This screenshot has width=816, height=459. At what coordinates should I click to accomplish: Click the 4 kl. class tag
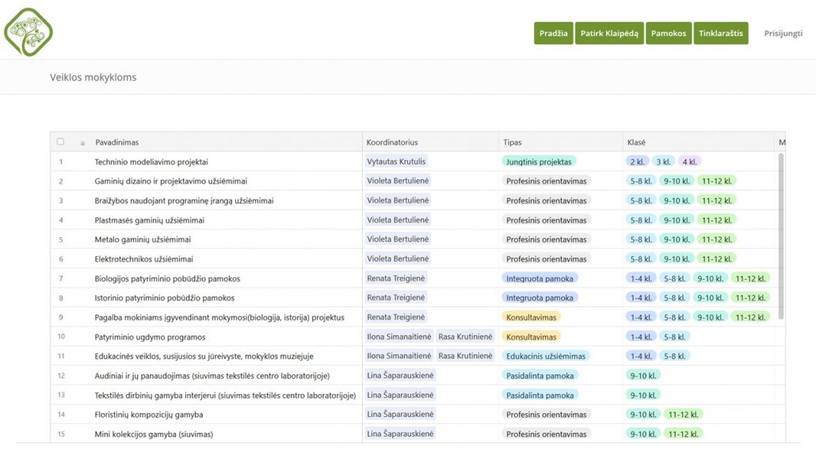tap(689, 162)
